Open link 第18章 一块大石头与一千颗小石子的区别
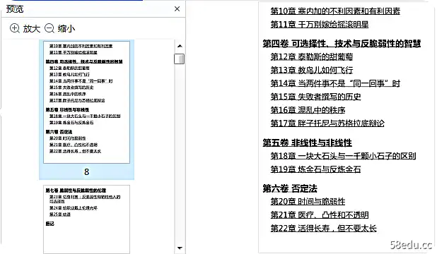 pyautogui.click(x=343, y=156)
